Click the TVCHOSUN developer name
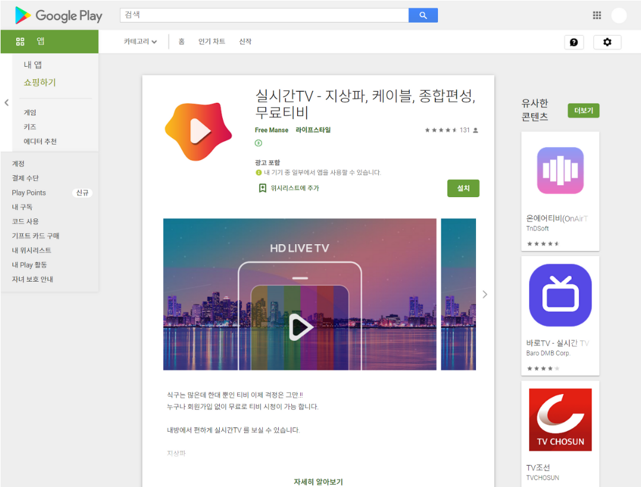This screenshot has height=487, width=641. [x=543, y=478]
